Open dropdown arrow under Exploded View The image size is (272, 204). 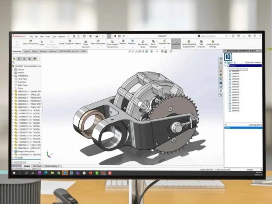click(164, 47)
